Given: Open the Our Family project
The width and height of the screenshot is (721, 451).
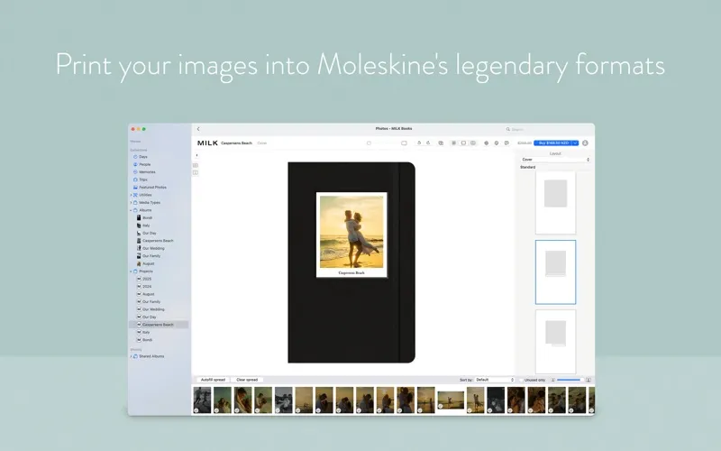Looking at the screenshot, I should point(151,302).
